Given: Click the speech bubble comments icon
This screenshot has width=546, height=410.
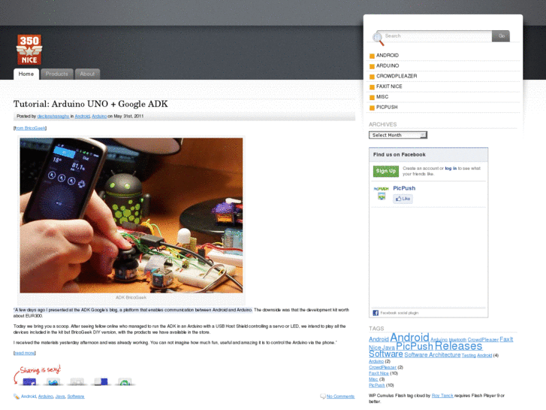Looking at the screenshot, I should (x=323, y=396).
